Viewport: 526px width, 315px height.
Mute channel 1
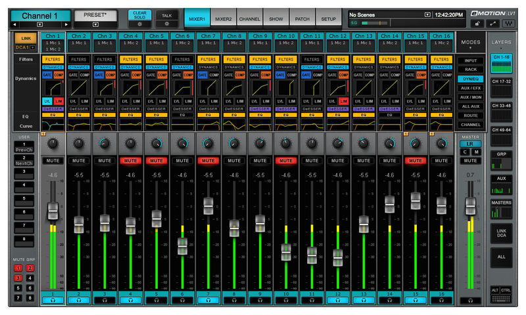[53, 161]
